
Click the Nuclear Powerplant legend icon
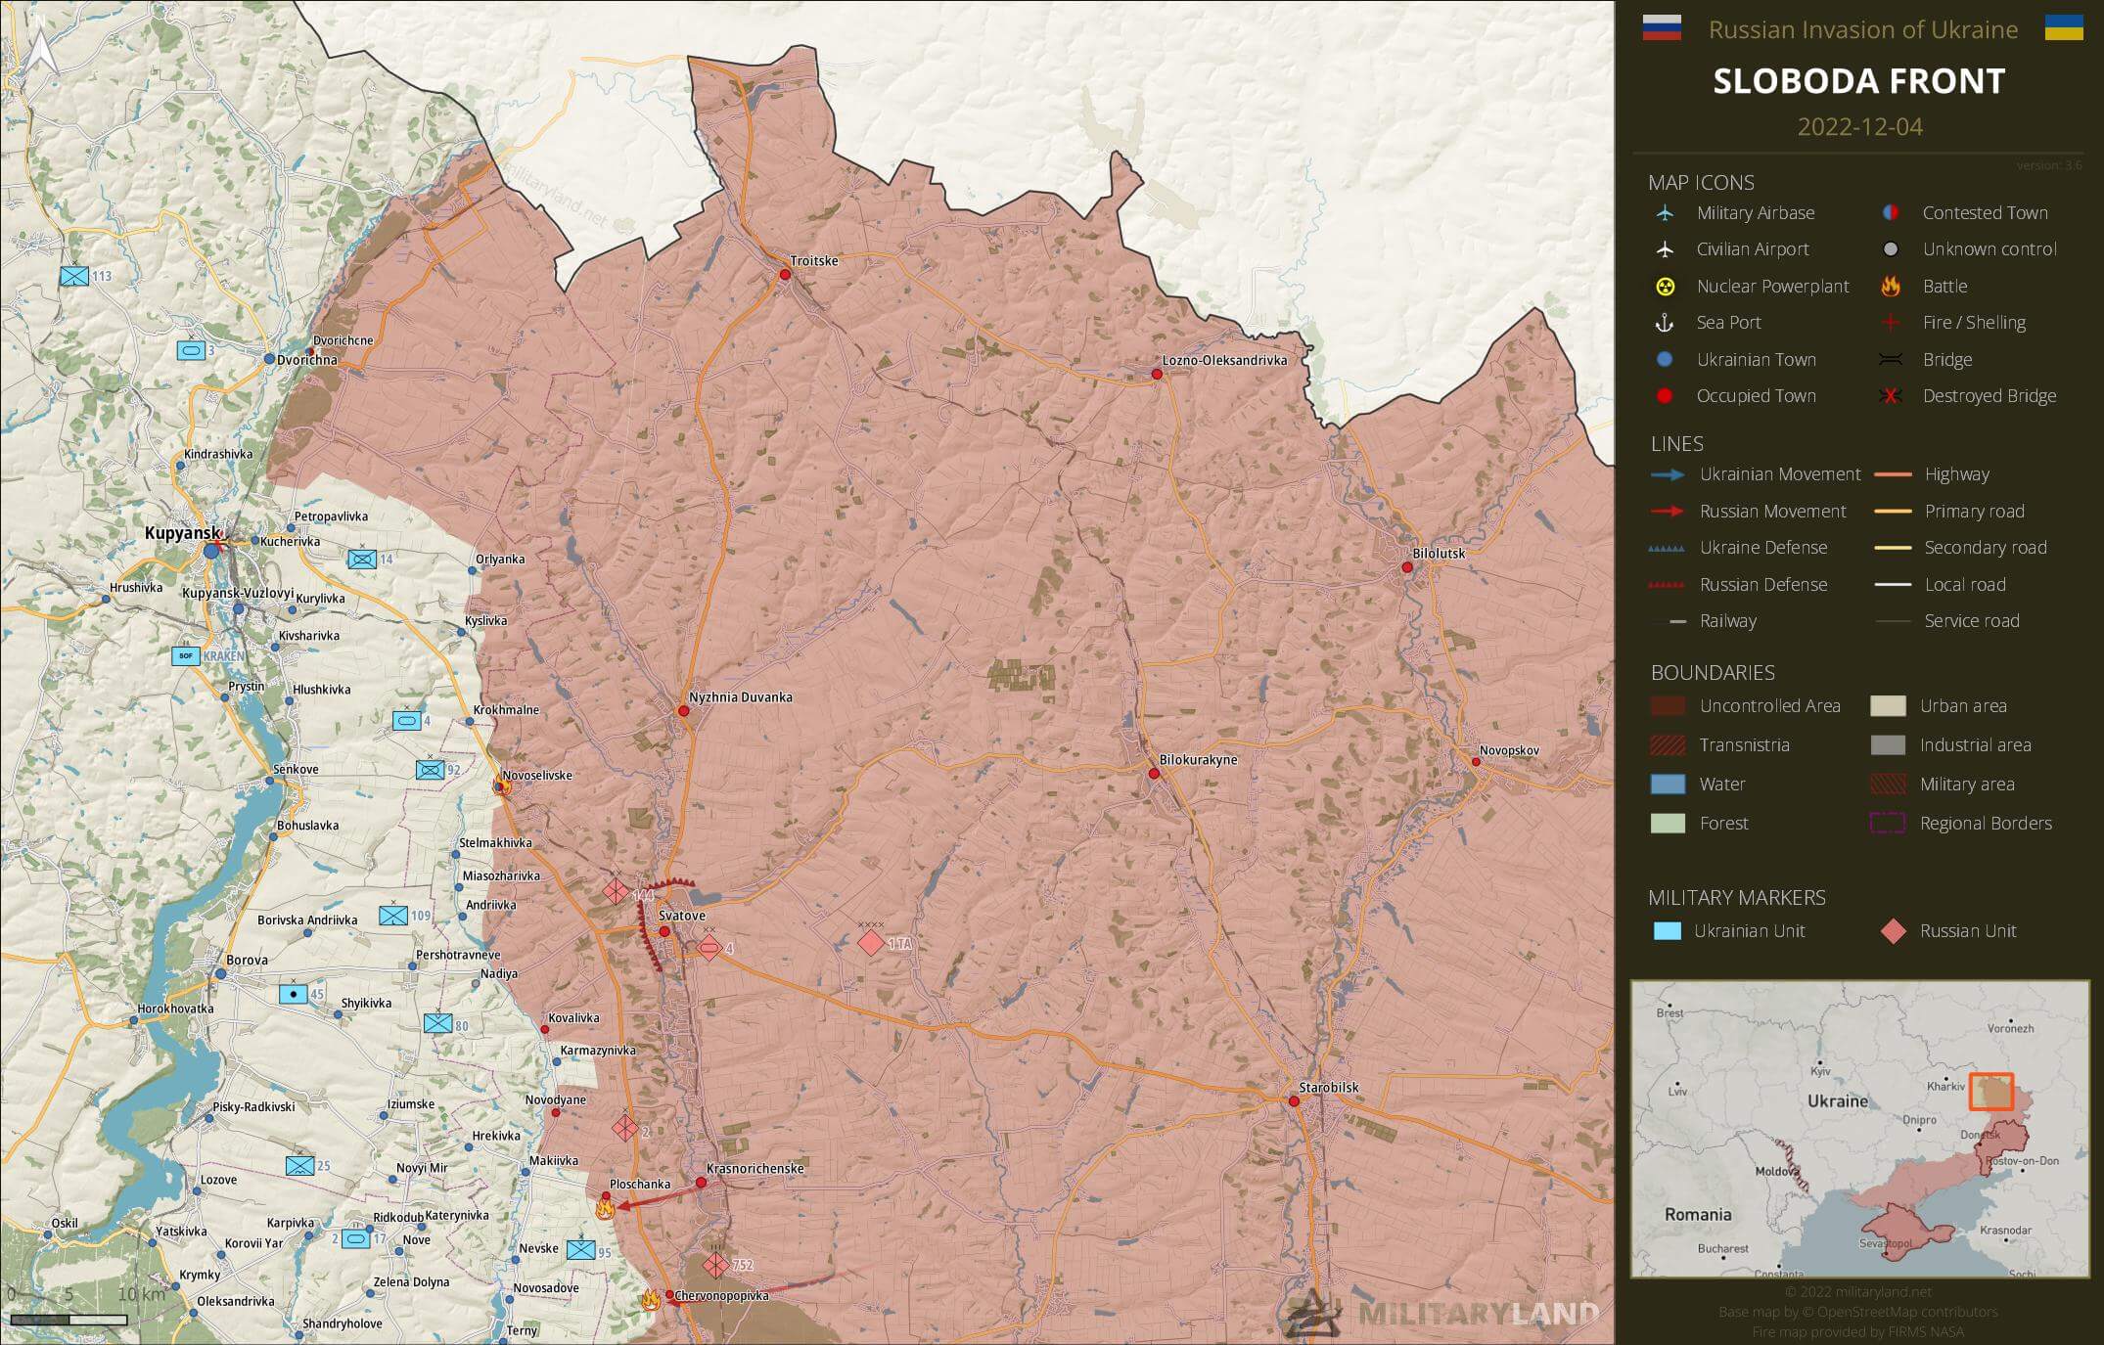point(1664,287)
